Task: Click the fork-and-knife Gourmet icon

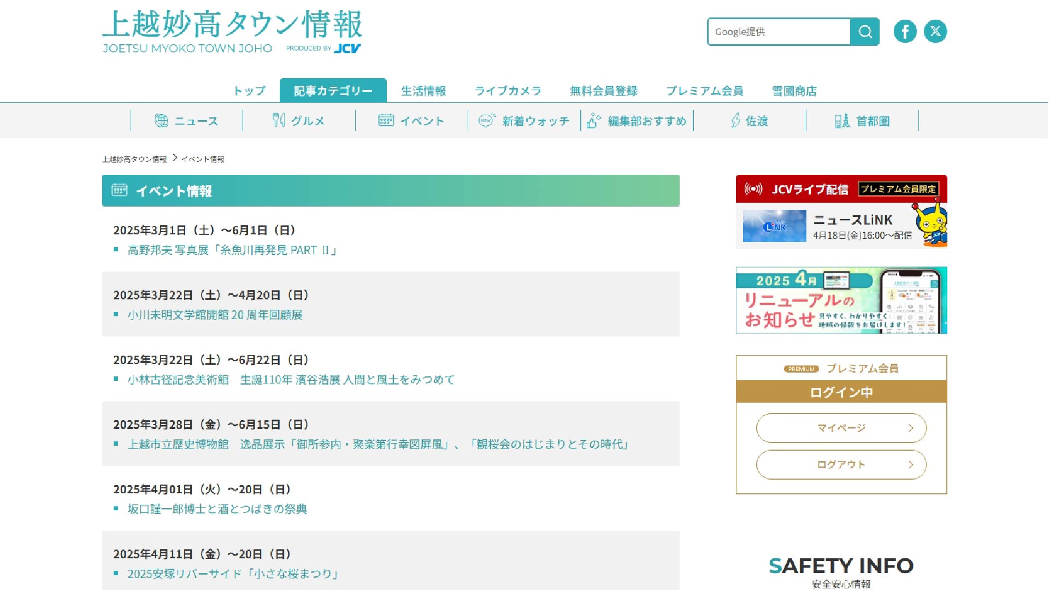Action: pyautogui.click(x=279, y=121)
